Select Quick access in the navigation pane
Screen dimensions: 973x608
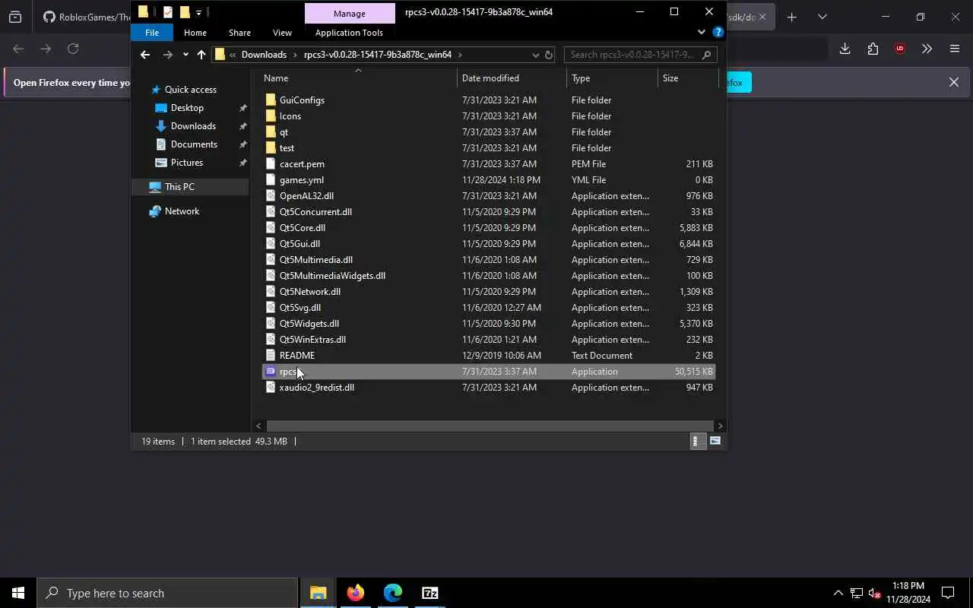pos(191,90)
